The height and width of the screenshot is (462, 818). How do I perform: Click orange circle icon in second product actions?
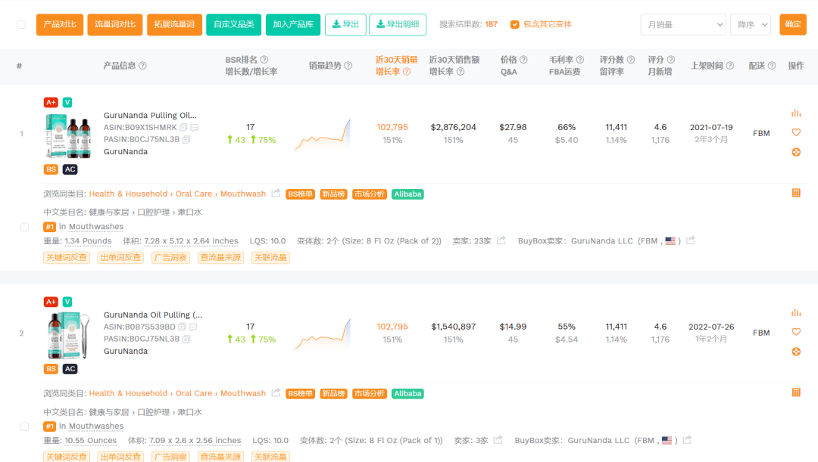click(795, 352)
